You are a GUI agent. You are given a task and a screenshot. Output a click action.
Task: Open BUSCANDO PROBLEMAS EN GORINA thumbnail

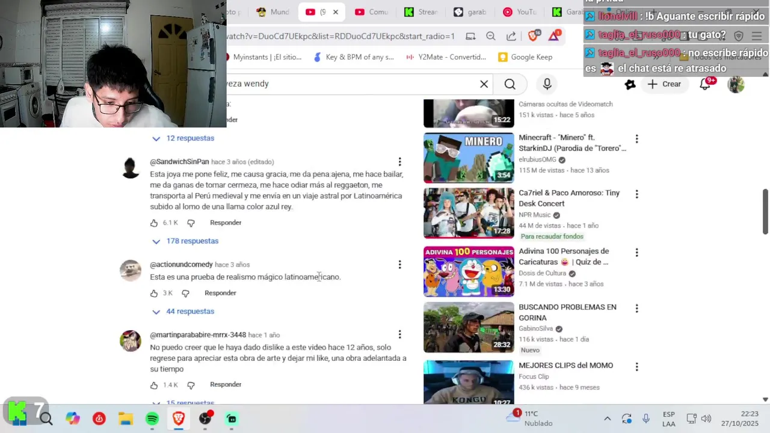point(469,327)
